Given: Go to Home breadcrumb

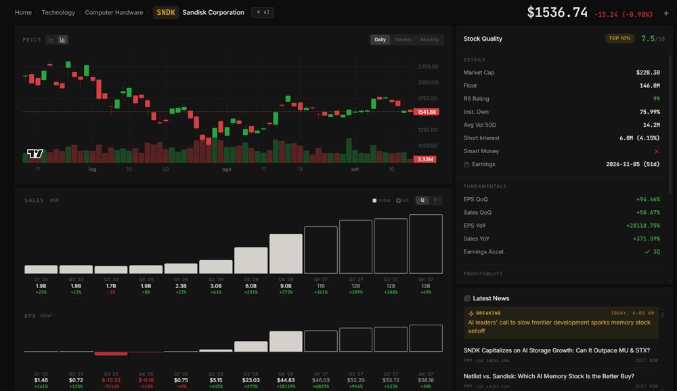Looking at the screenshot, I should (x=23, y=12).
